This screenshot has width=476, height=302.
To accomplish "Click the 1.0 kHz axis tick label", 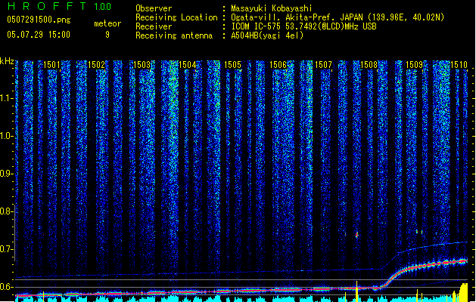I will [7, 136].
